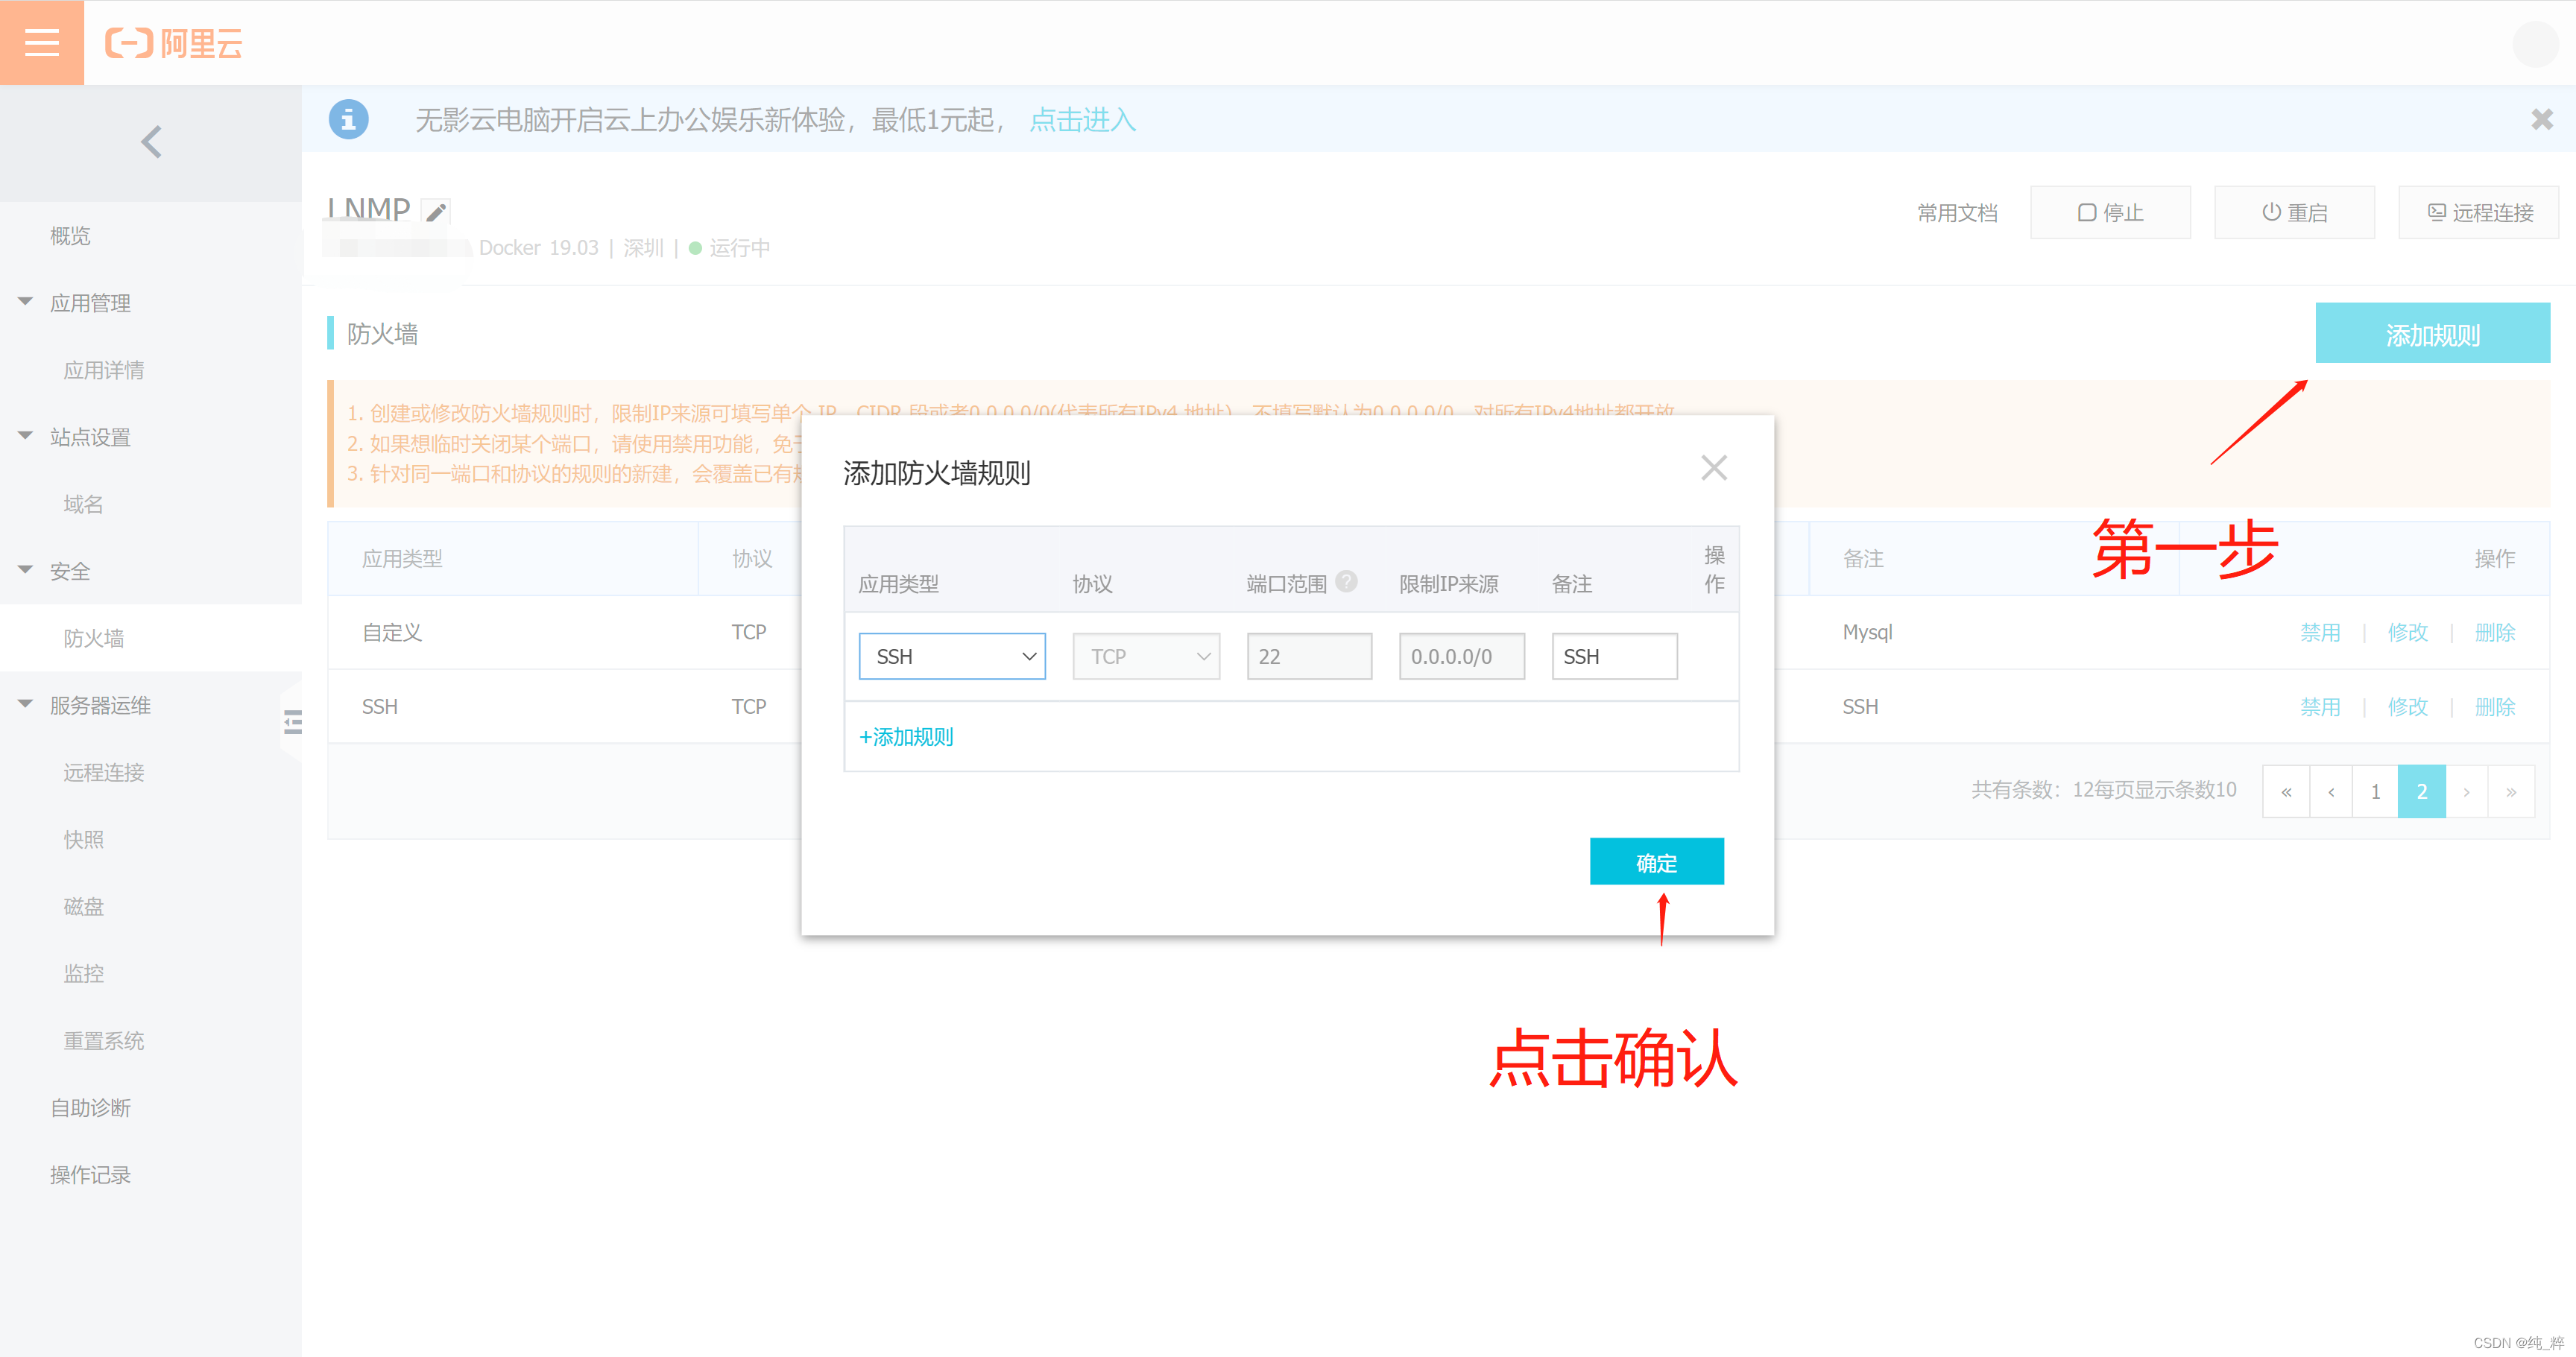
Task: Click the 自定义 cell in table
Action: pyautogui.click(x=392, y=632)
